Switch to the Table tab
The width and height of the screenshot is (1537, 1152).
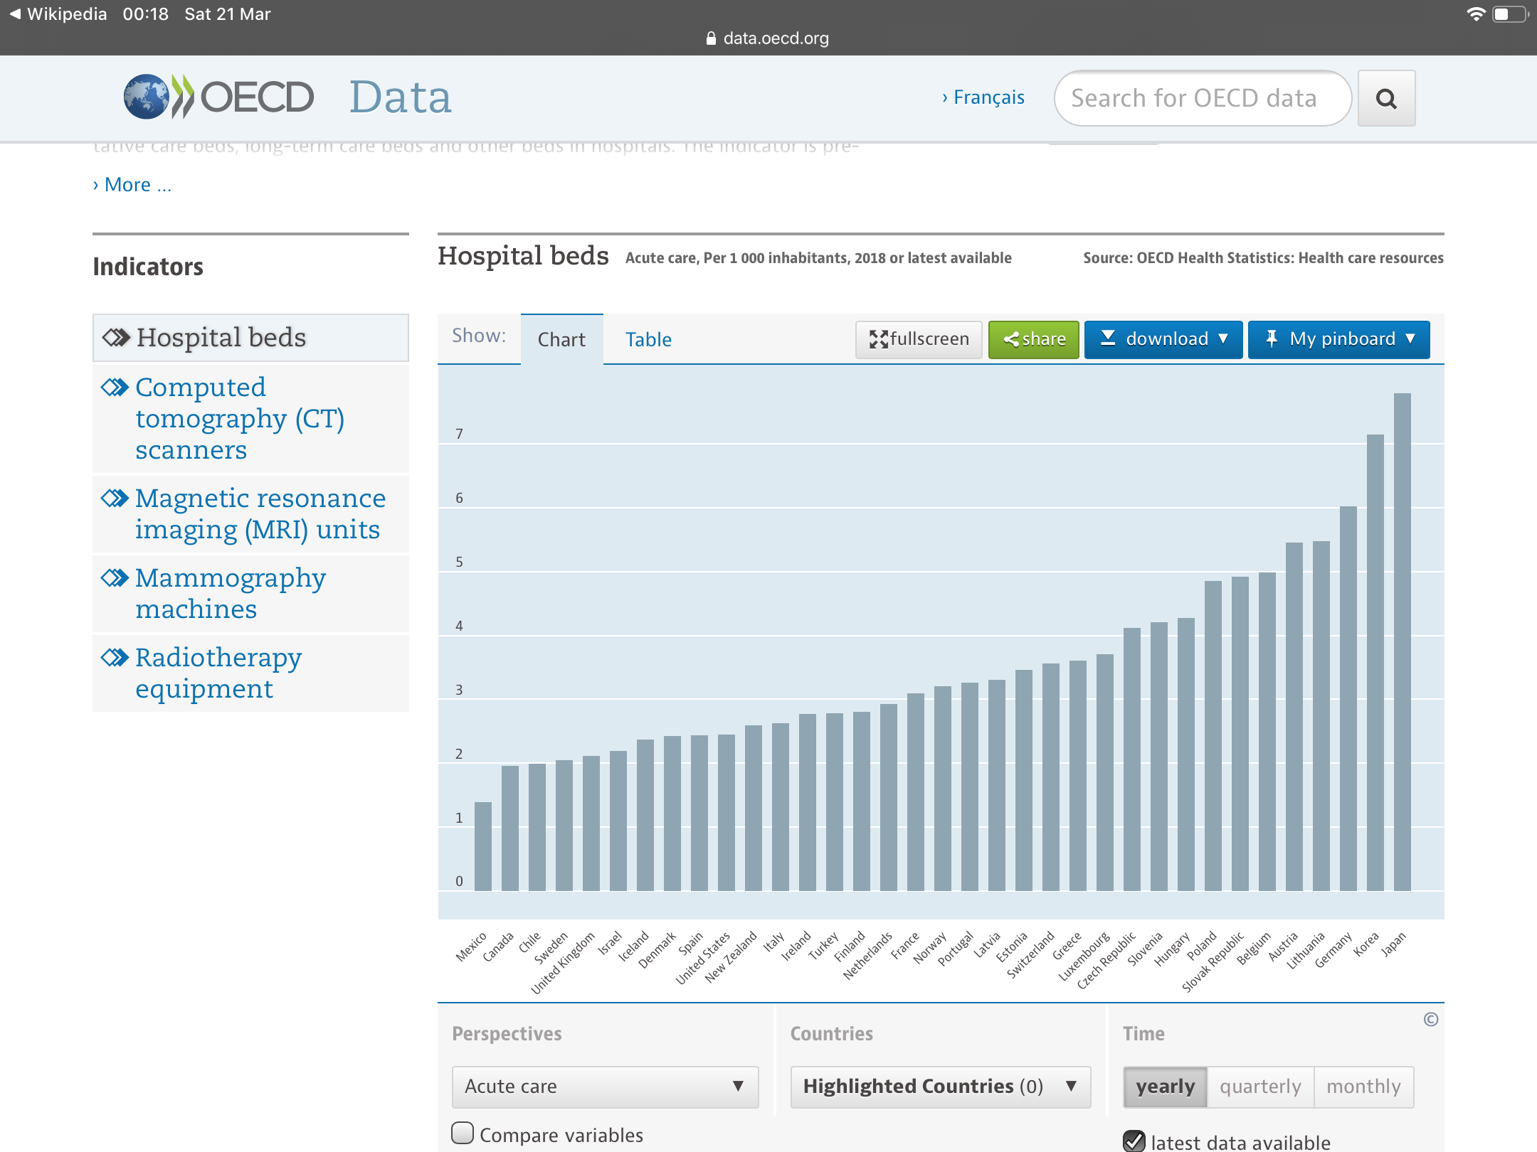click(x=648, y=340)
